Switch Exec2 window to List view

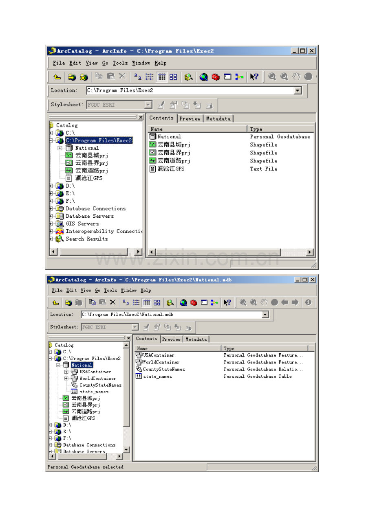pyautogui.click(x=150, y=77)
